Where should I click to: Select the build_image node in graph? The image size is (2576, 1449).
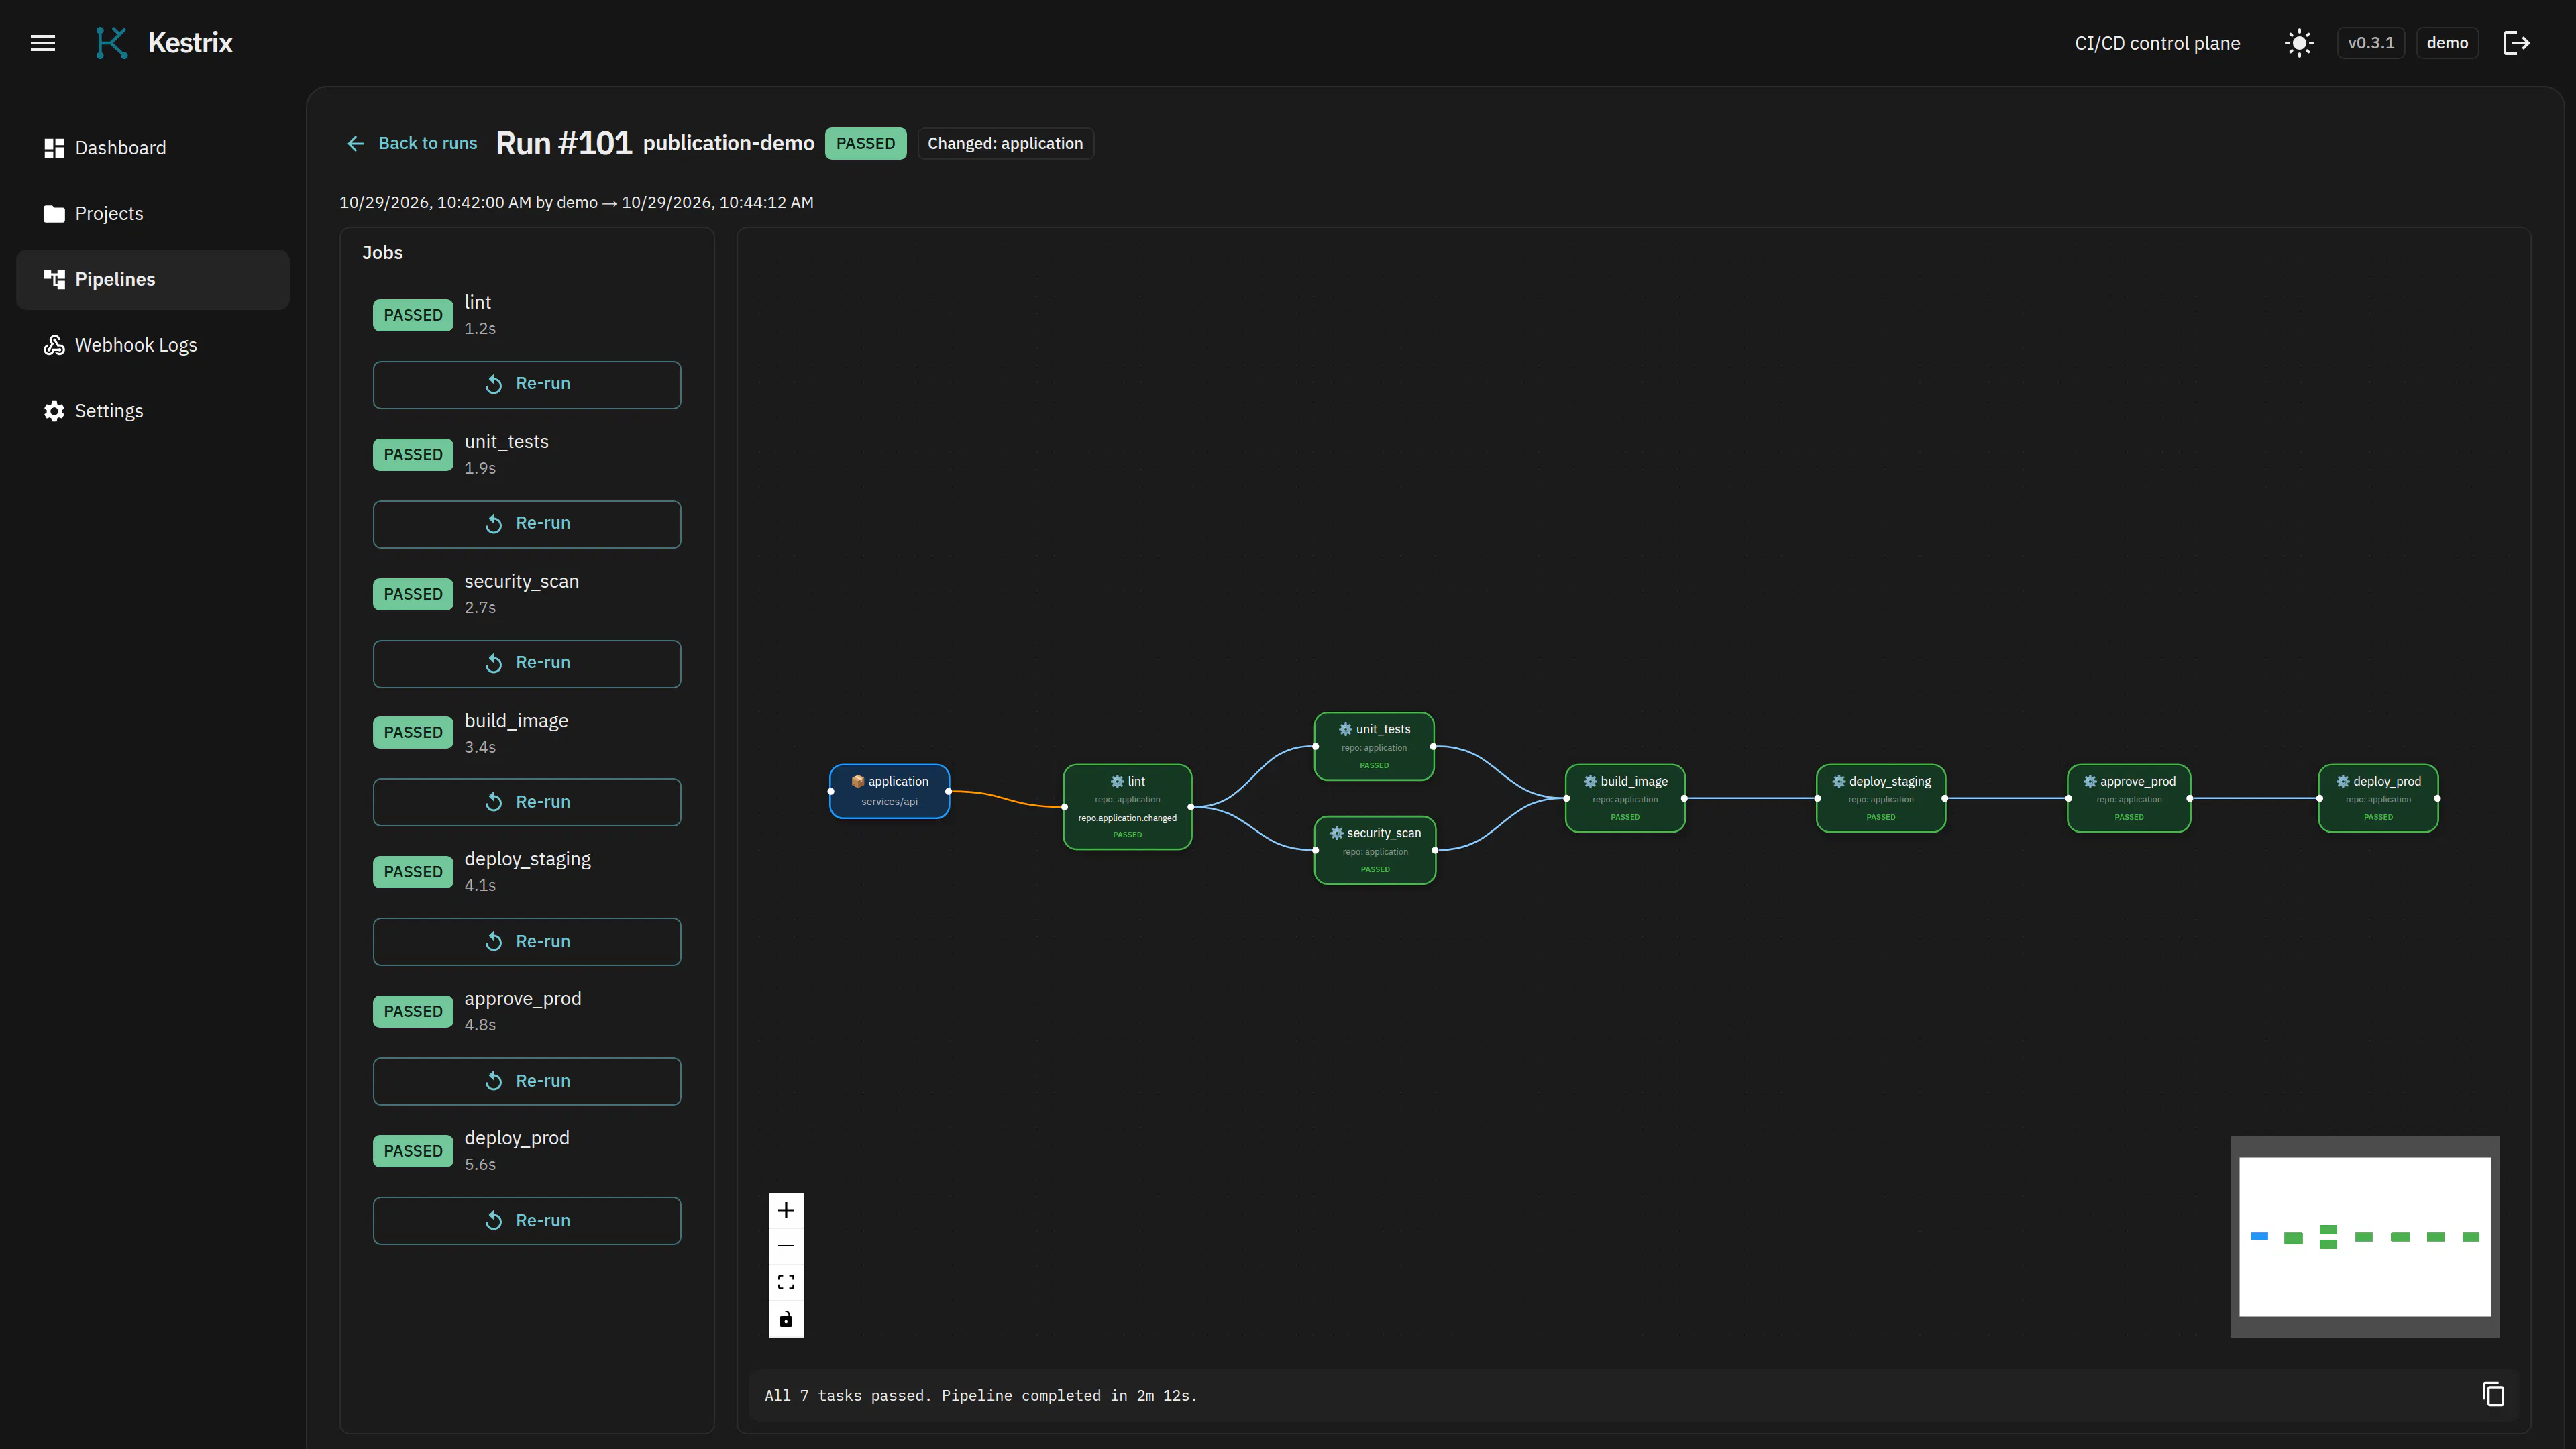tap(1625, 798)
